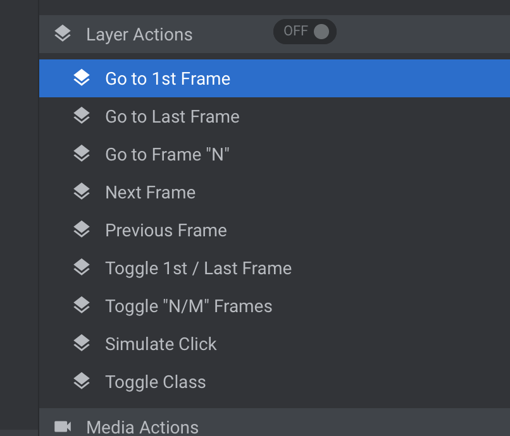Pick the Next Frame action

[275, 192]
